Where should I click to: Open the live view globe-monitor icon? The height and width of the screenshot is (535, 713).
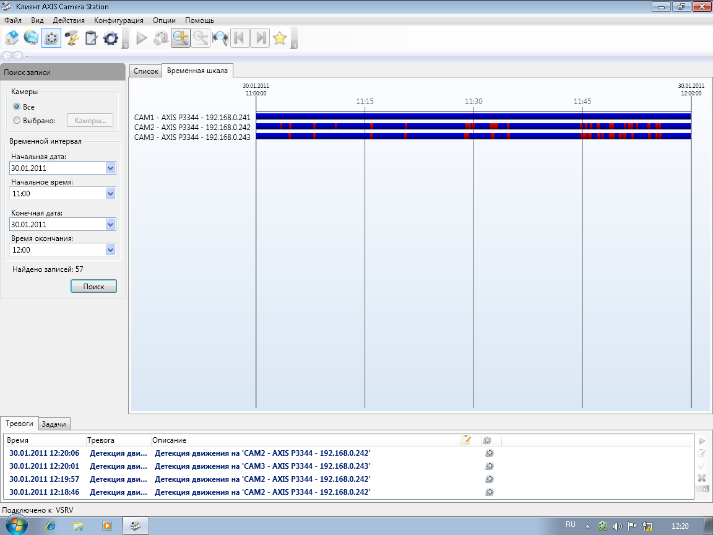(31, 38)
